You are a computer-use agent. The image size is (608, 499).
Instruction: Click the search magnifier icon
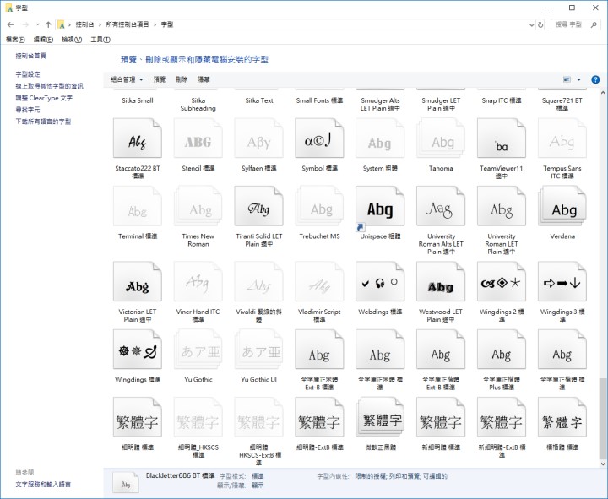pos(594,24)
